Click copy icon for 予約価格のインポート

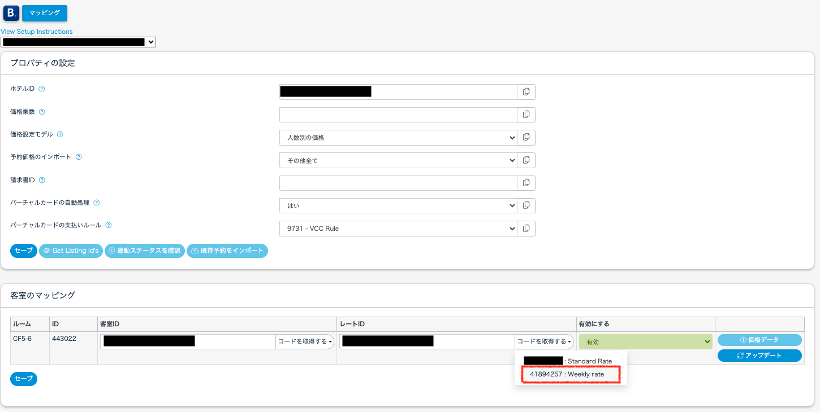tap(526, 160)
